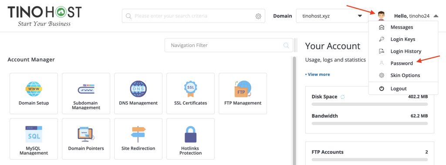Click the Login History log icon
Viewport: 446px width, 165px height.
pyautogui.click(x=382, y=51)
